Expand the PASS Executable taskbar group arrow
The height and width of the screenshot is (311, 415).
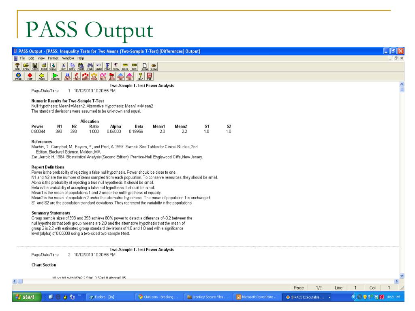(329, 297)
